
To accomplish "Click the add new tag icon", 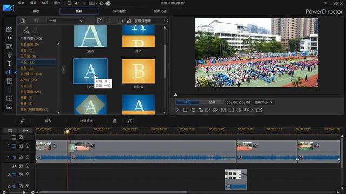I will [26, 30].
